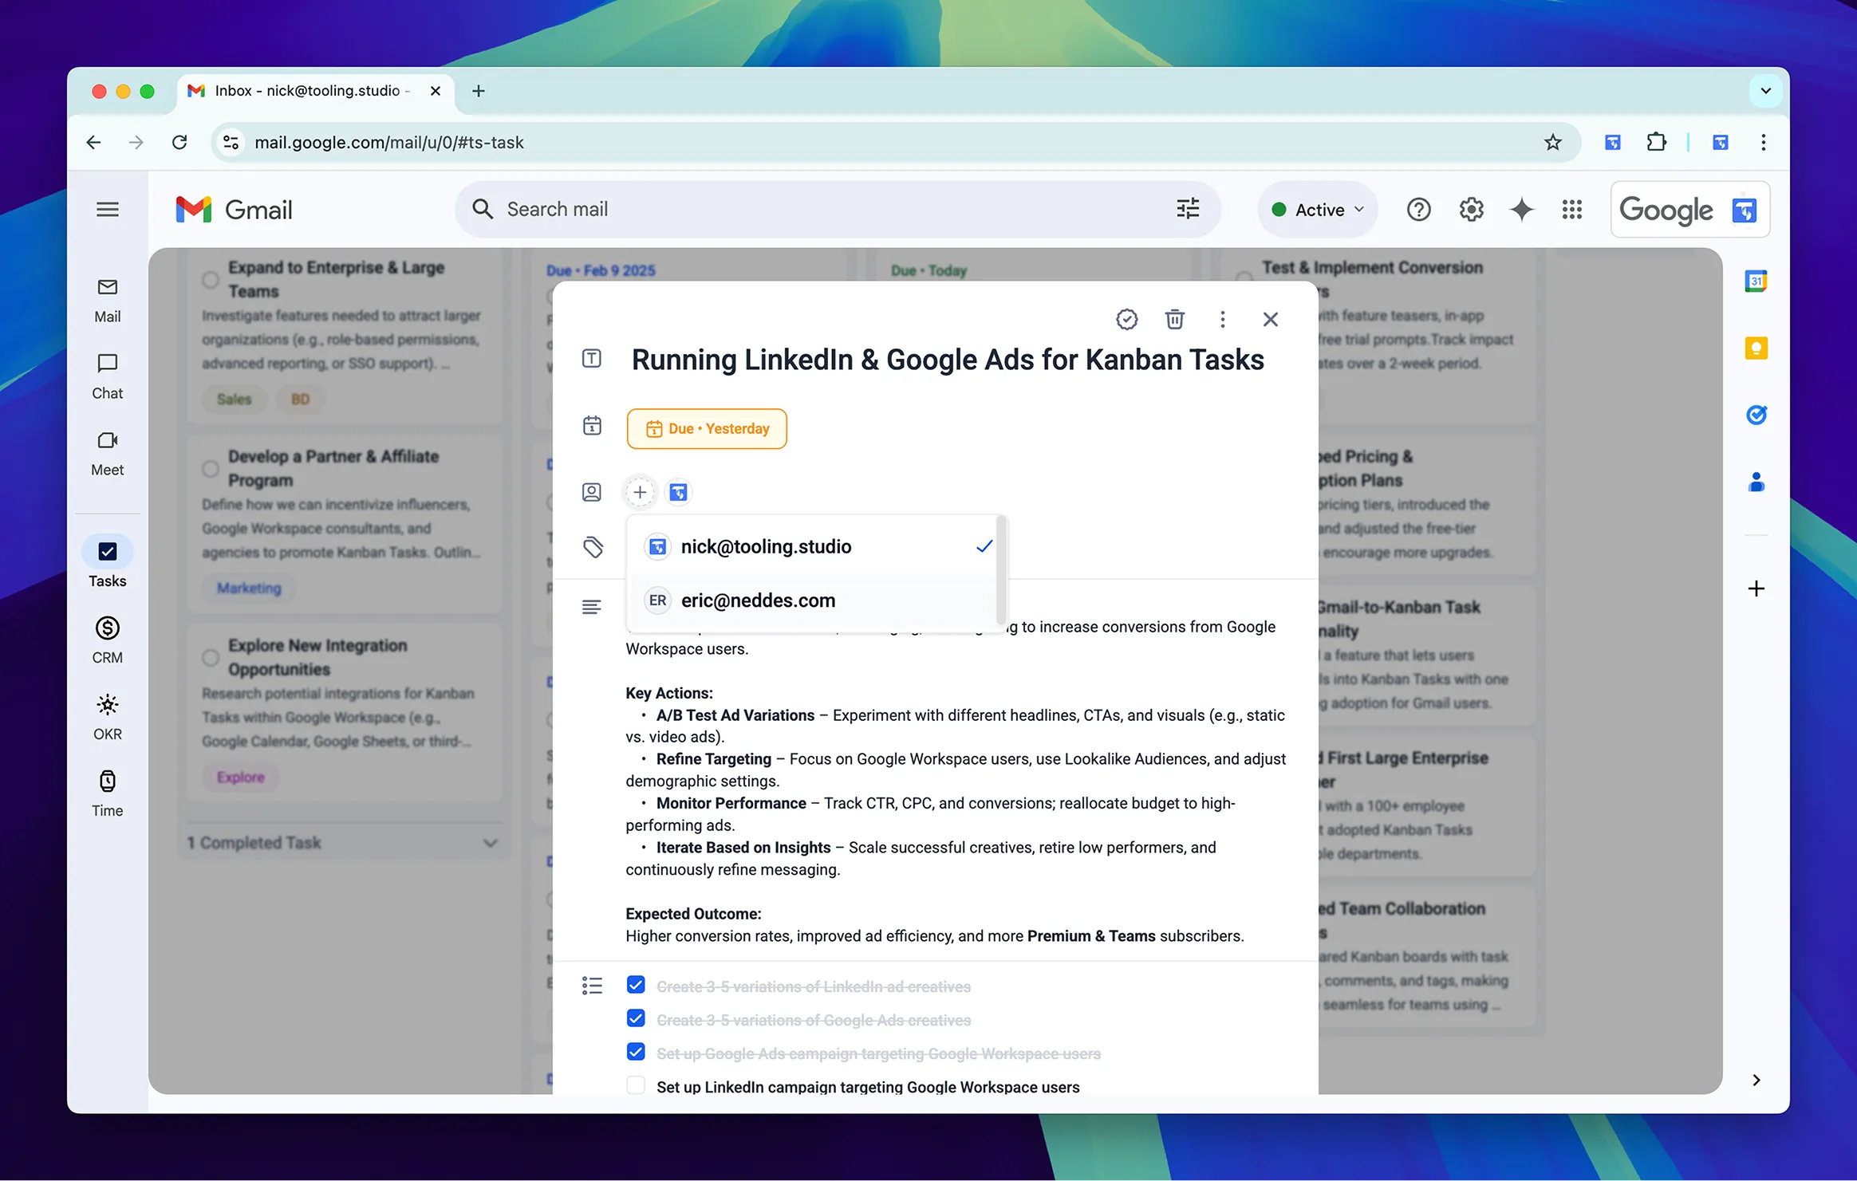Screen dimensions: 1857x1181
Task: Hide the side panel with the arrow
Action: (x=1756, y=1080)
